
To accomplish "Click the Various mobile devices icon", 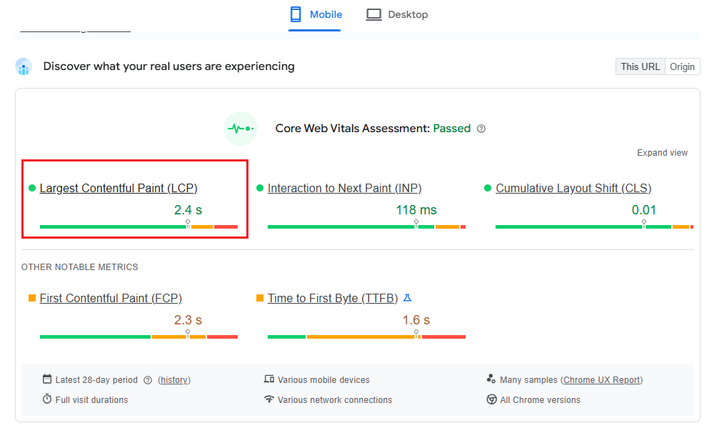I will coord(269,379).
